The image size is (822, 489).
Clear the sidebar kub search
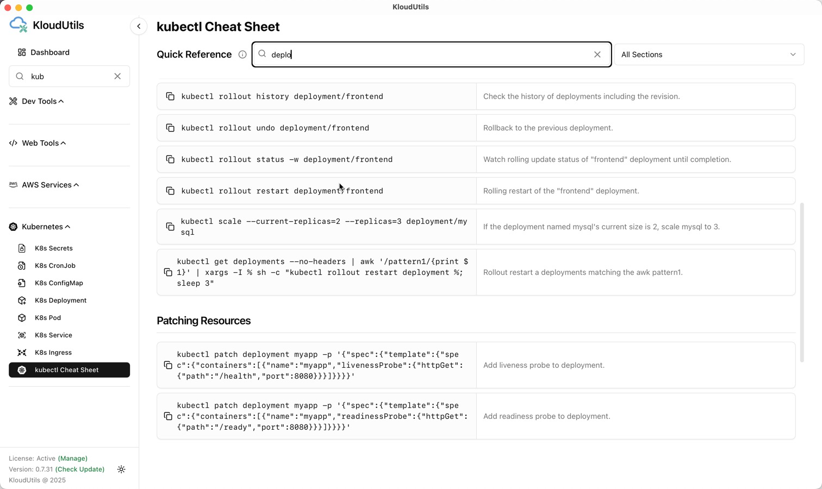[x=117, y=77]
